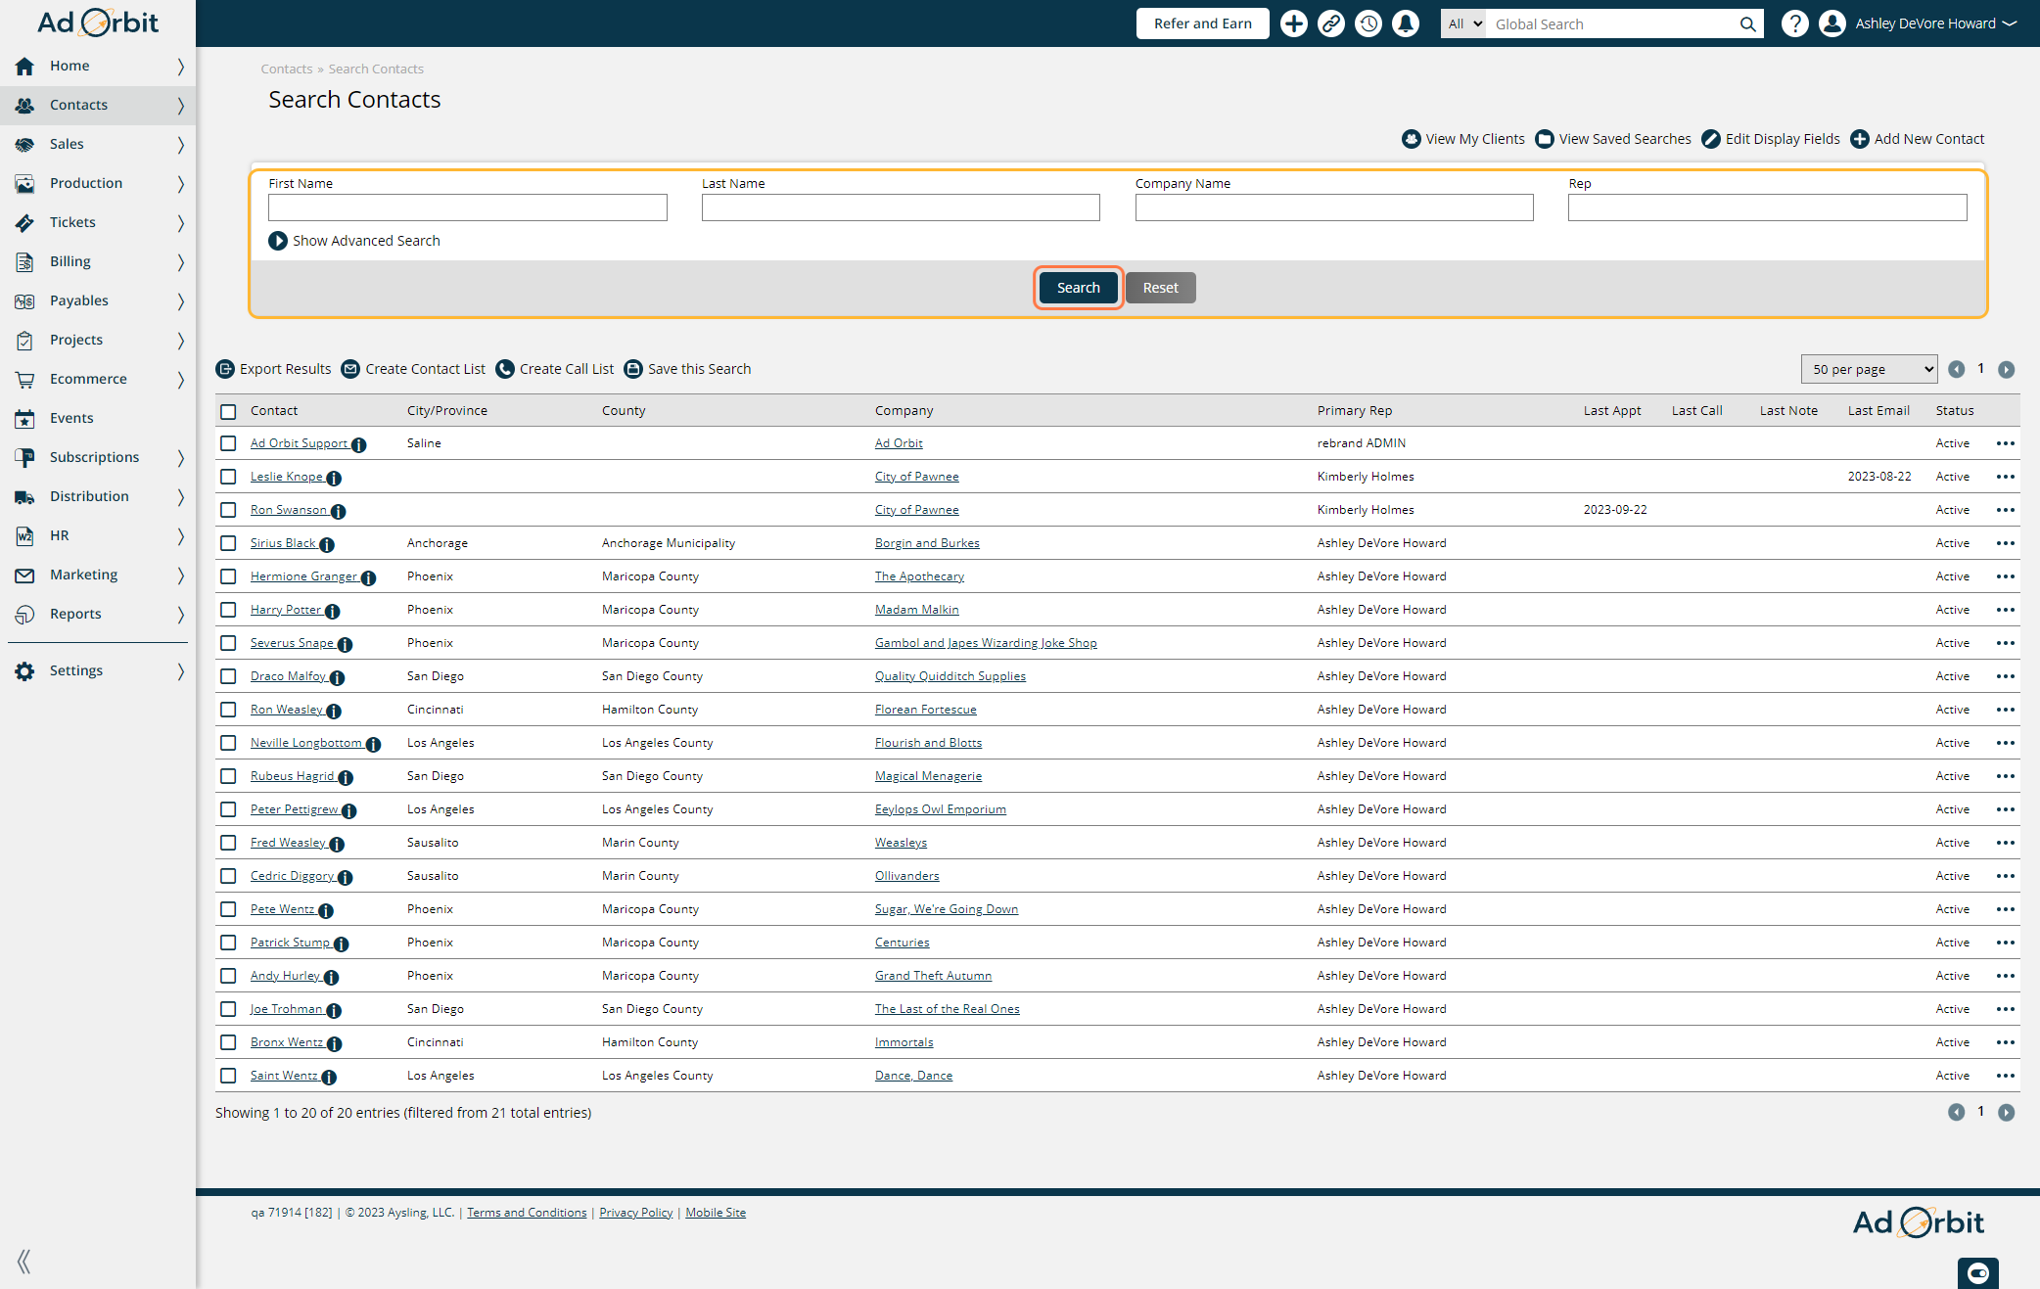Click the Create Call List phone icon
Screen dimensions: 2040x1289
505,369
